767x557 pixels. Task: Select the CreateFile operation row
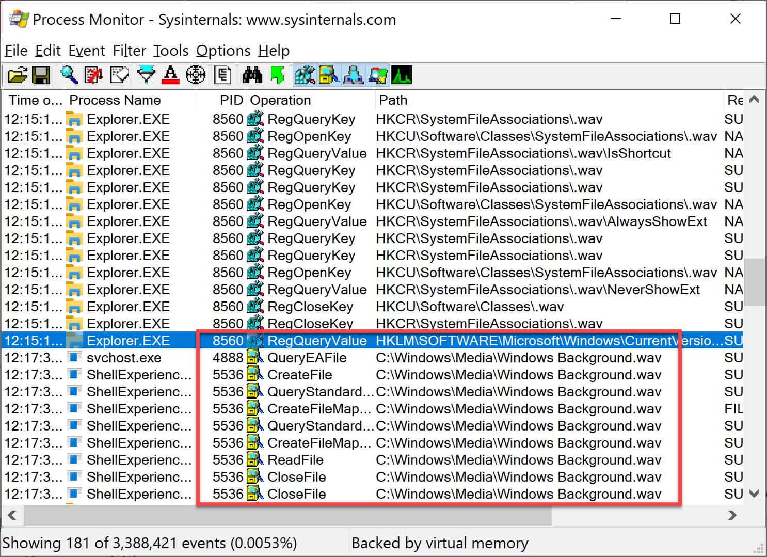tap(373, 375)
